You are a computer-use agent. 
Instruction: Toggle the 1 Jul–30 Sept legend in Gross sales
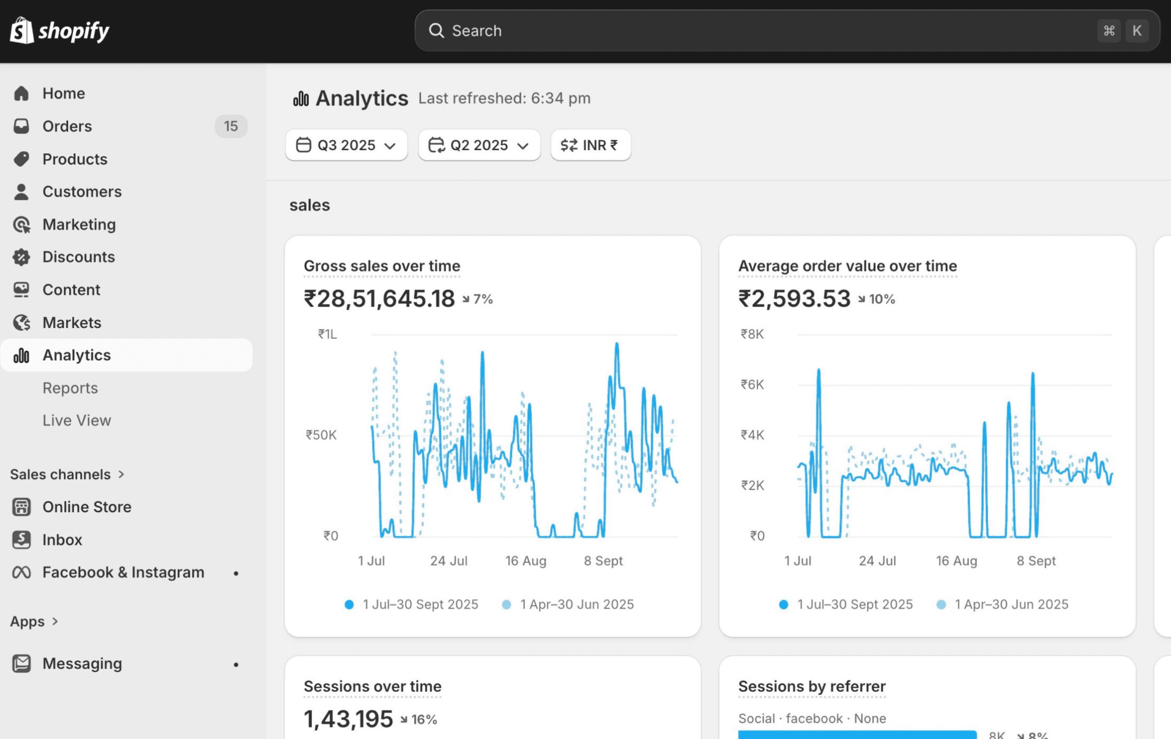tap(411, 604)
